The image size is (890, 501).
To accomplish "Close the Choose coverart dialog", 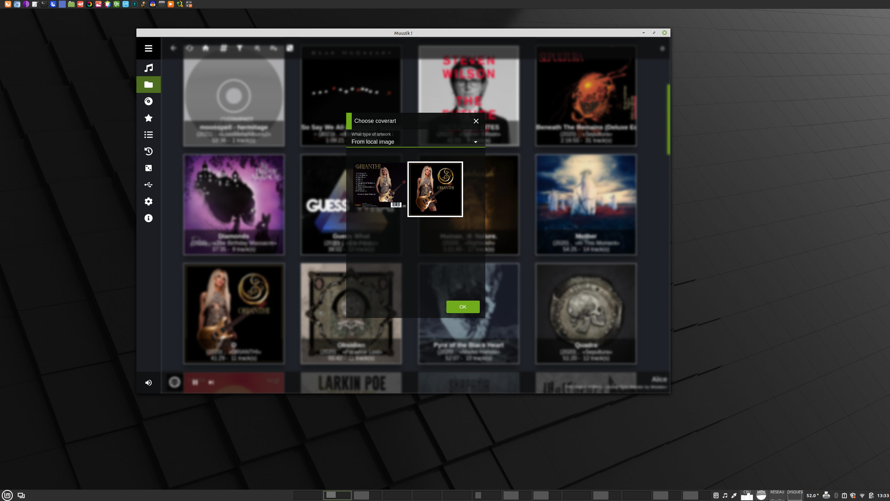I will (x=476, y=121).
